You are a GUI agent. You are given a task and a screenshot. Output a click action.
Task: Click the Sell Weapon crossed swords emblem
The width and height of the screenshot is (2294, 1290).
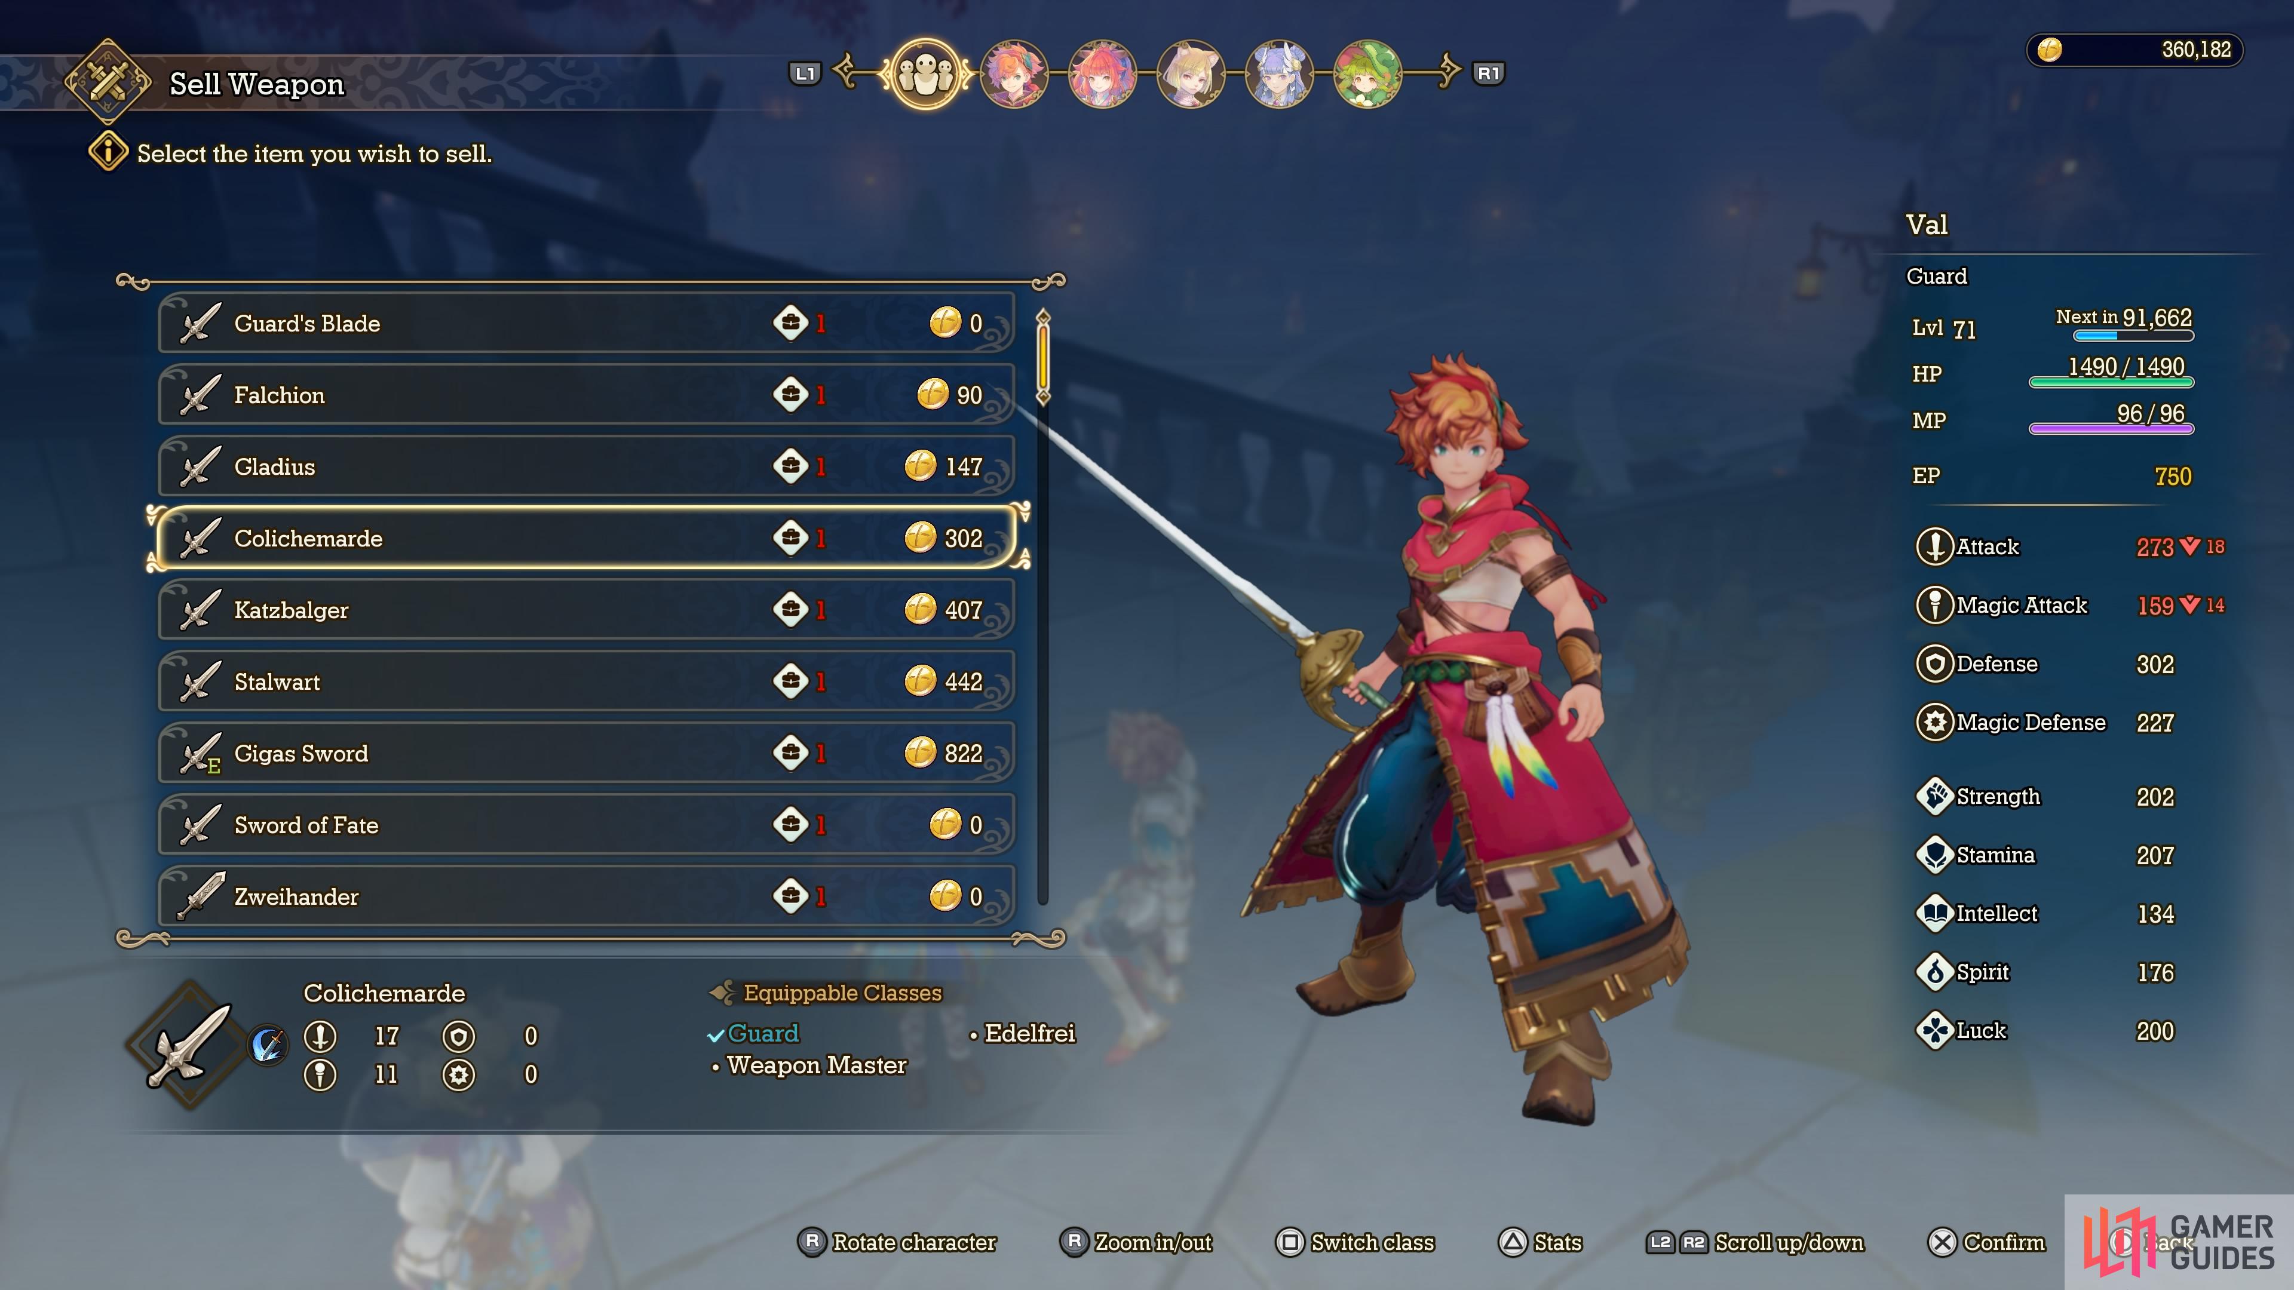coord(108,82)
